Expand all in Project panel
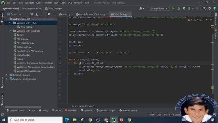The width and height of the screenshot is (218, 123). click(x=37, y=14)
